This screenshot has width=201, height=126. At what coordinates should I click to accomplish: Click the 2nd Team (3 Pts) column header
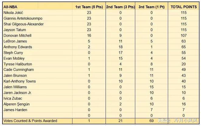point(120,7)
